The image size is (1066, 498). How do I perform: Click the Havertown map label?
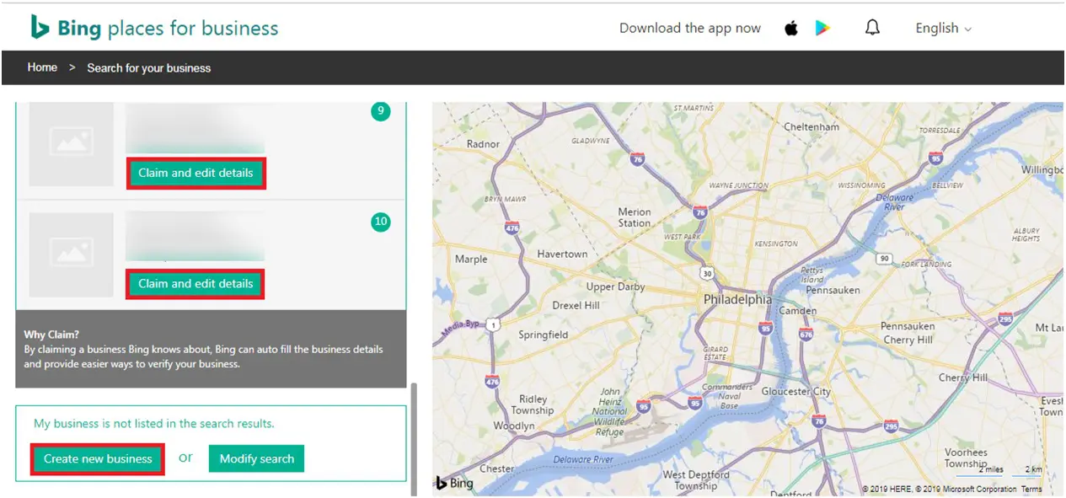[562, 254]
